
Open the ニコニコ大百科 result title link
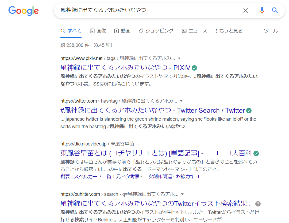pyautogui.click(x=156, y=153)
